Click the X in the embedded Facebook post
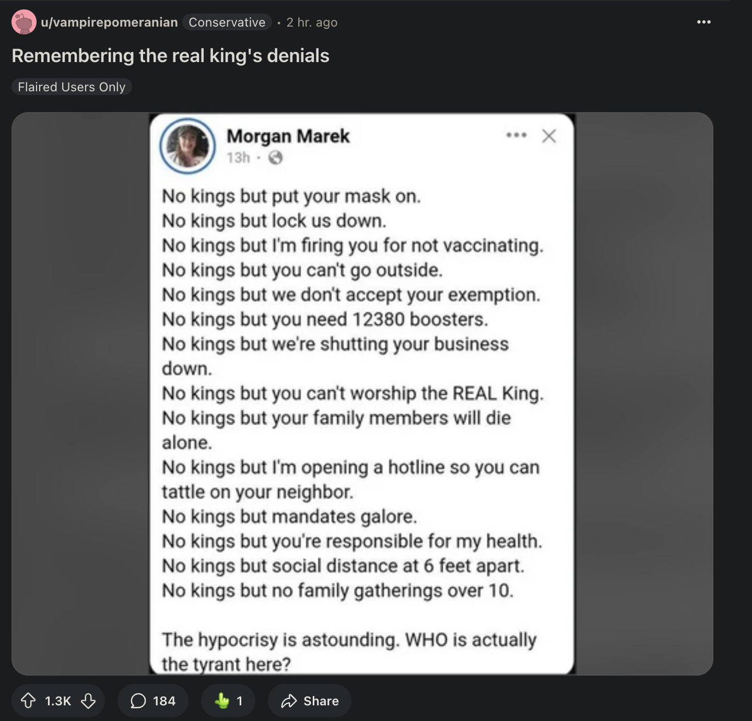The height and width of the screenshot is (721, 752). click(549, 136)
